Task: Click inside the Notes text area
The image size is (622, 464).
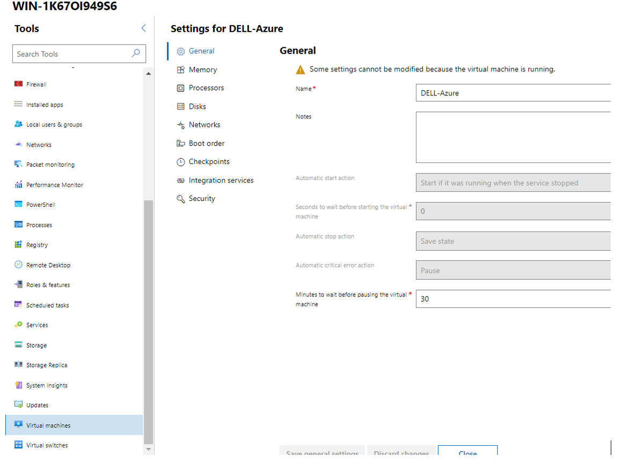Action: [513, 137]
